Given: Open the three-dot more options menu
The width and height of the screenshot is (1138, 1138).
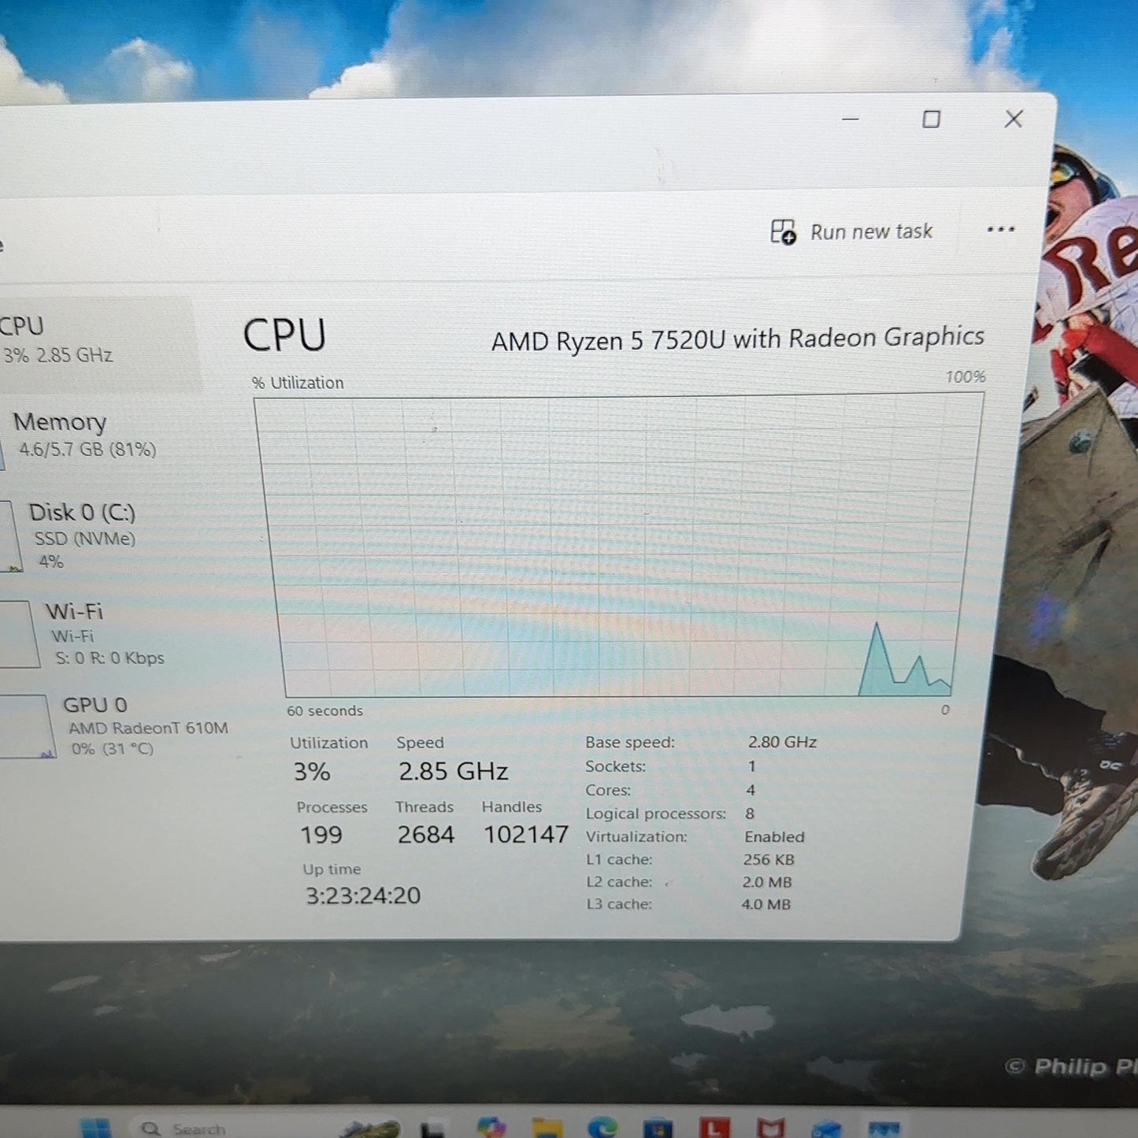Looking at the screenshot, I should [1000, 229].
